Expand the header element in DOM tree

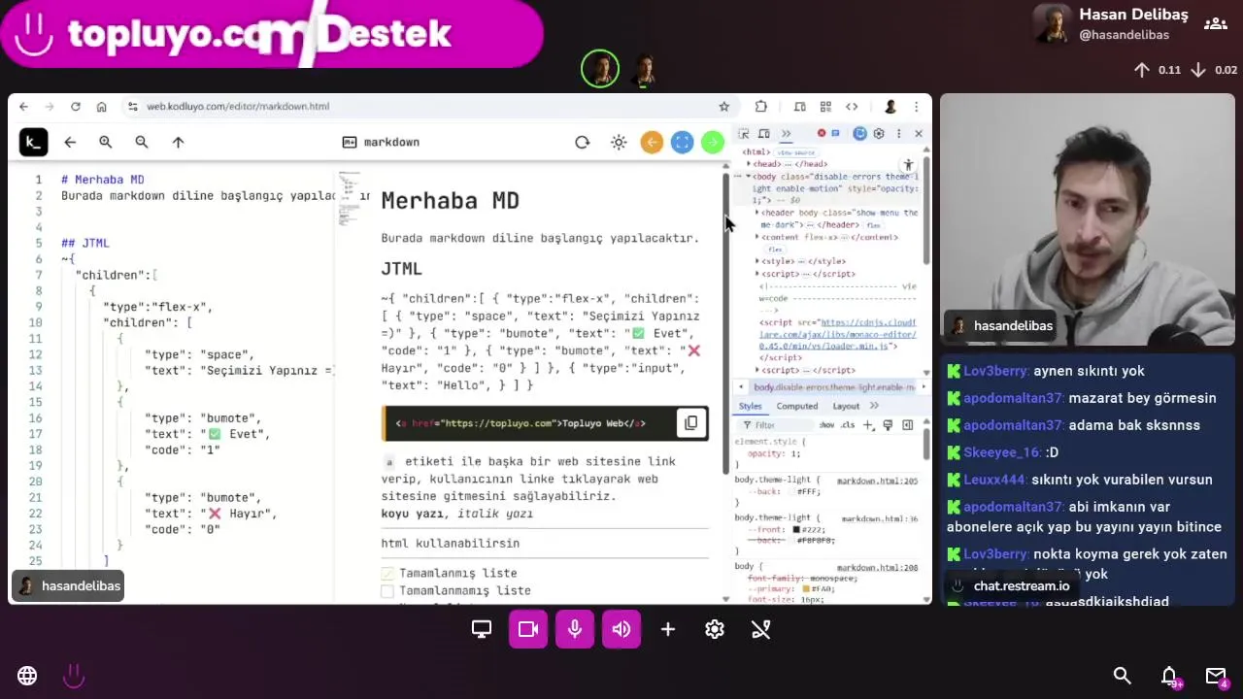756,213
